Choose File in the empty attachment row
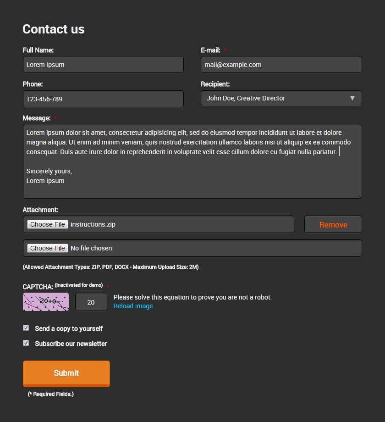The image size is (385, 422). click(48, 248)
